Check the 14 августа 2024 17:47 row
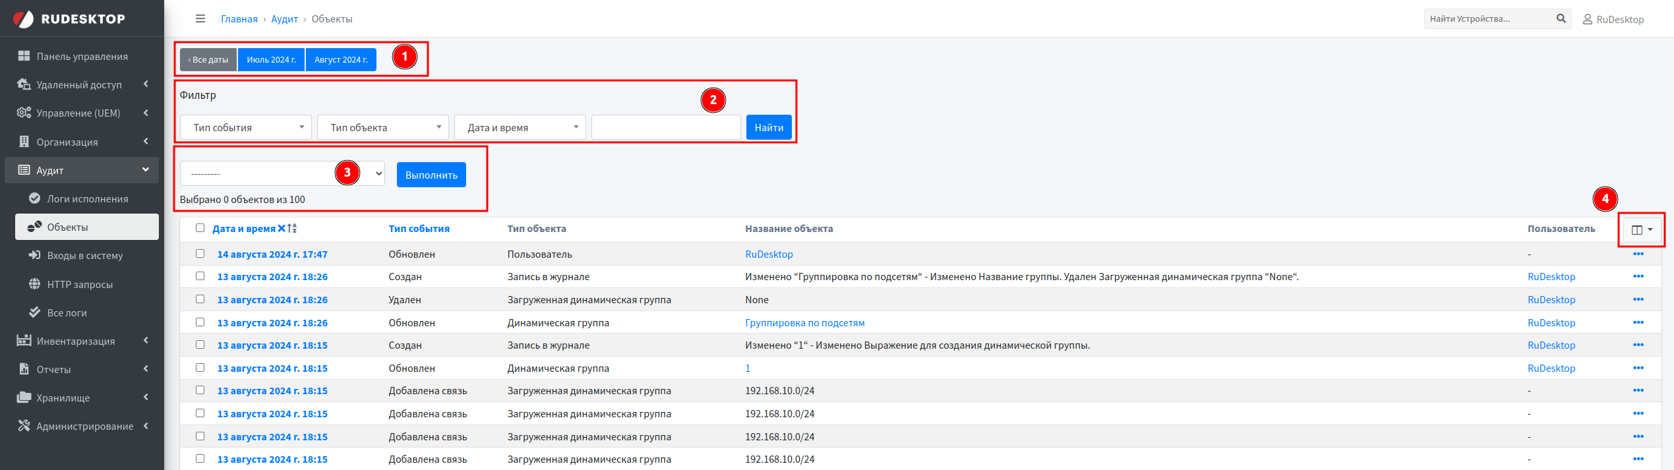This screenshot has width=1674, height=470. (x=200, y=254)
